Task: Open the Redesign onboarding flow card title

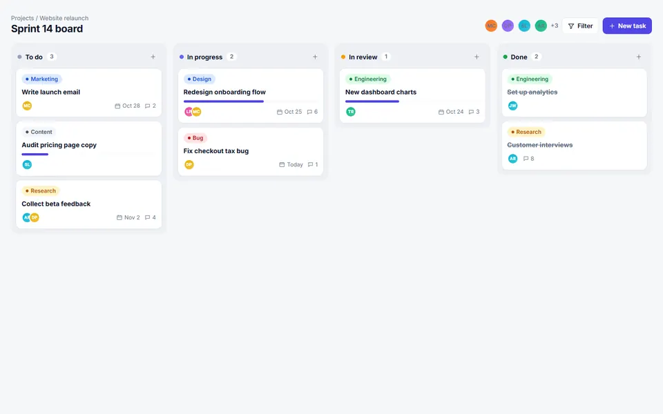Action: (x=224, y=92)
